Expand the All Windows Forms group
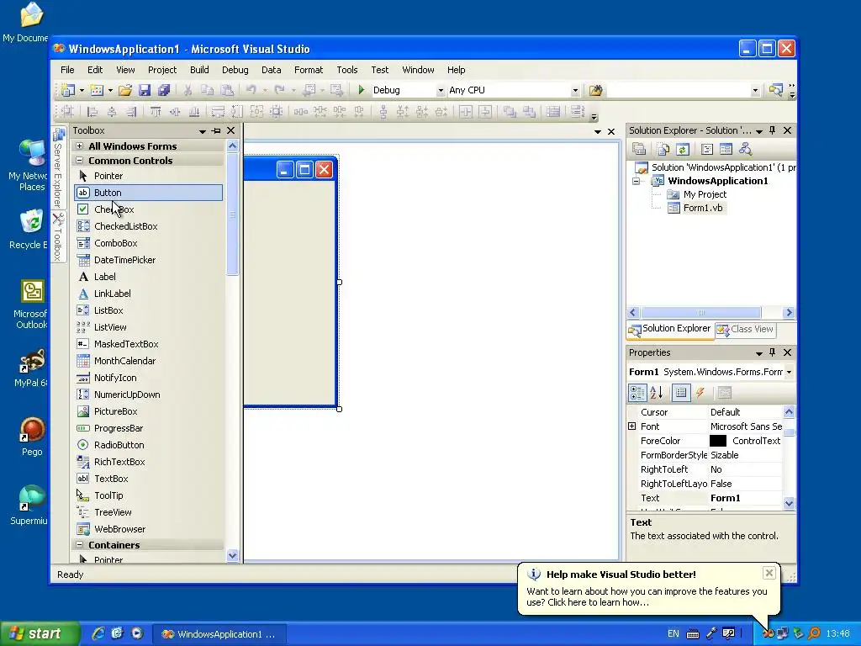The width and height of the screenshot is (861, 646). (80, 146)
